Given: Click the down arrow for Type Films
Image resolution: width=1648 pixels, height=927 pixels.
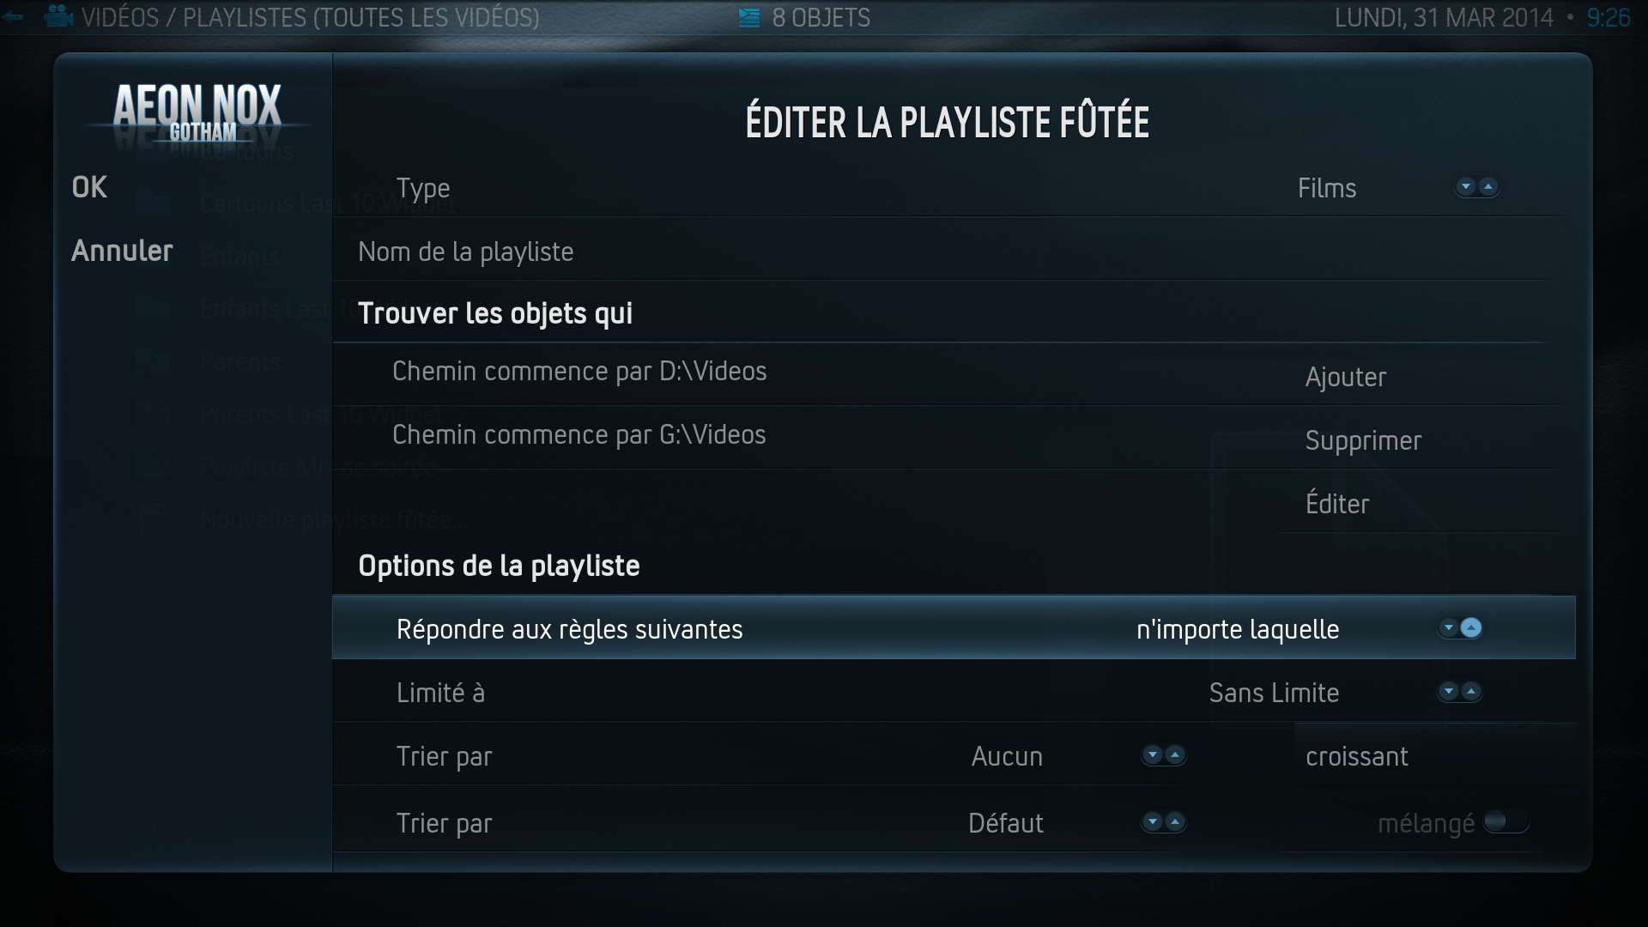Looking at the screenshot, I should 1466,187.
